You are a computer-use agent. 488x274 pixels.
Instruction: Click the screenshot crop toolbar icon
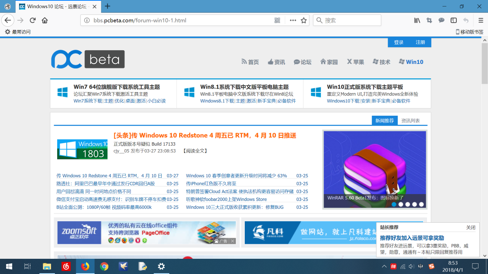point(429,20)
